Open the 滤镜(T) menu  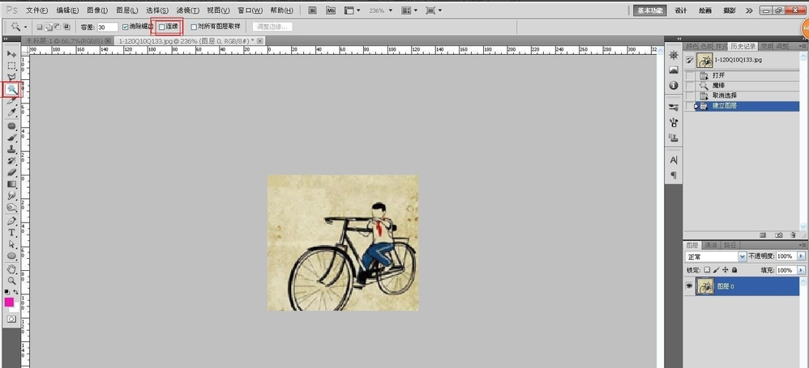188,11
